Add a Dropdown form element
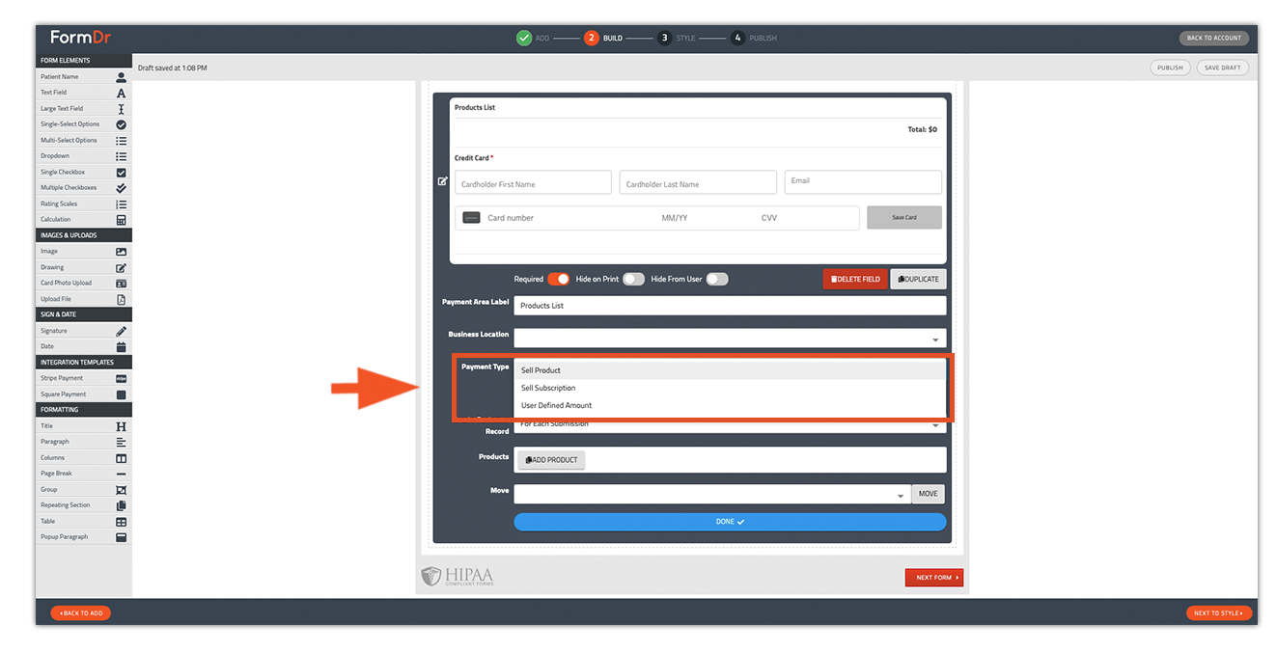This screenshot has width=1277, height=652. (x=83, y=156)
